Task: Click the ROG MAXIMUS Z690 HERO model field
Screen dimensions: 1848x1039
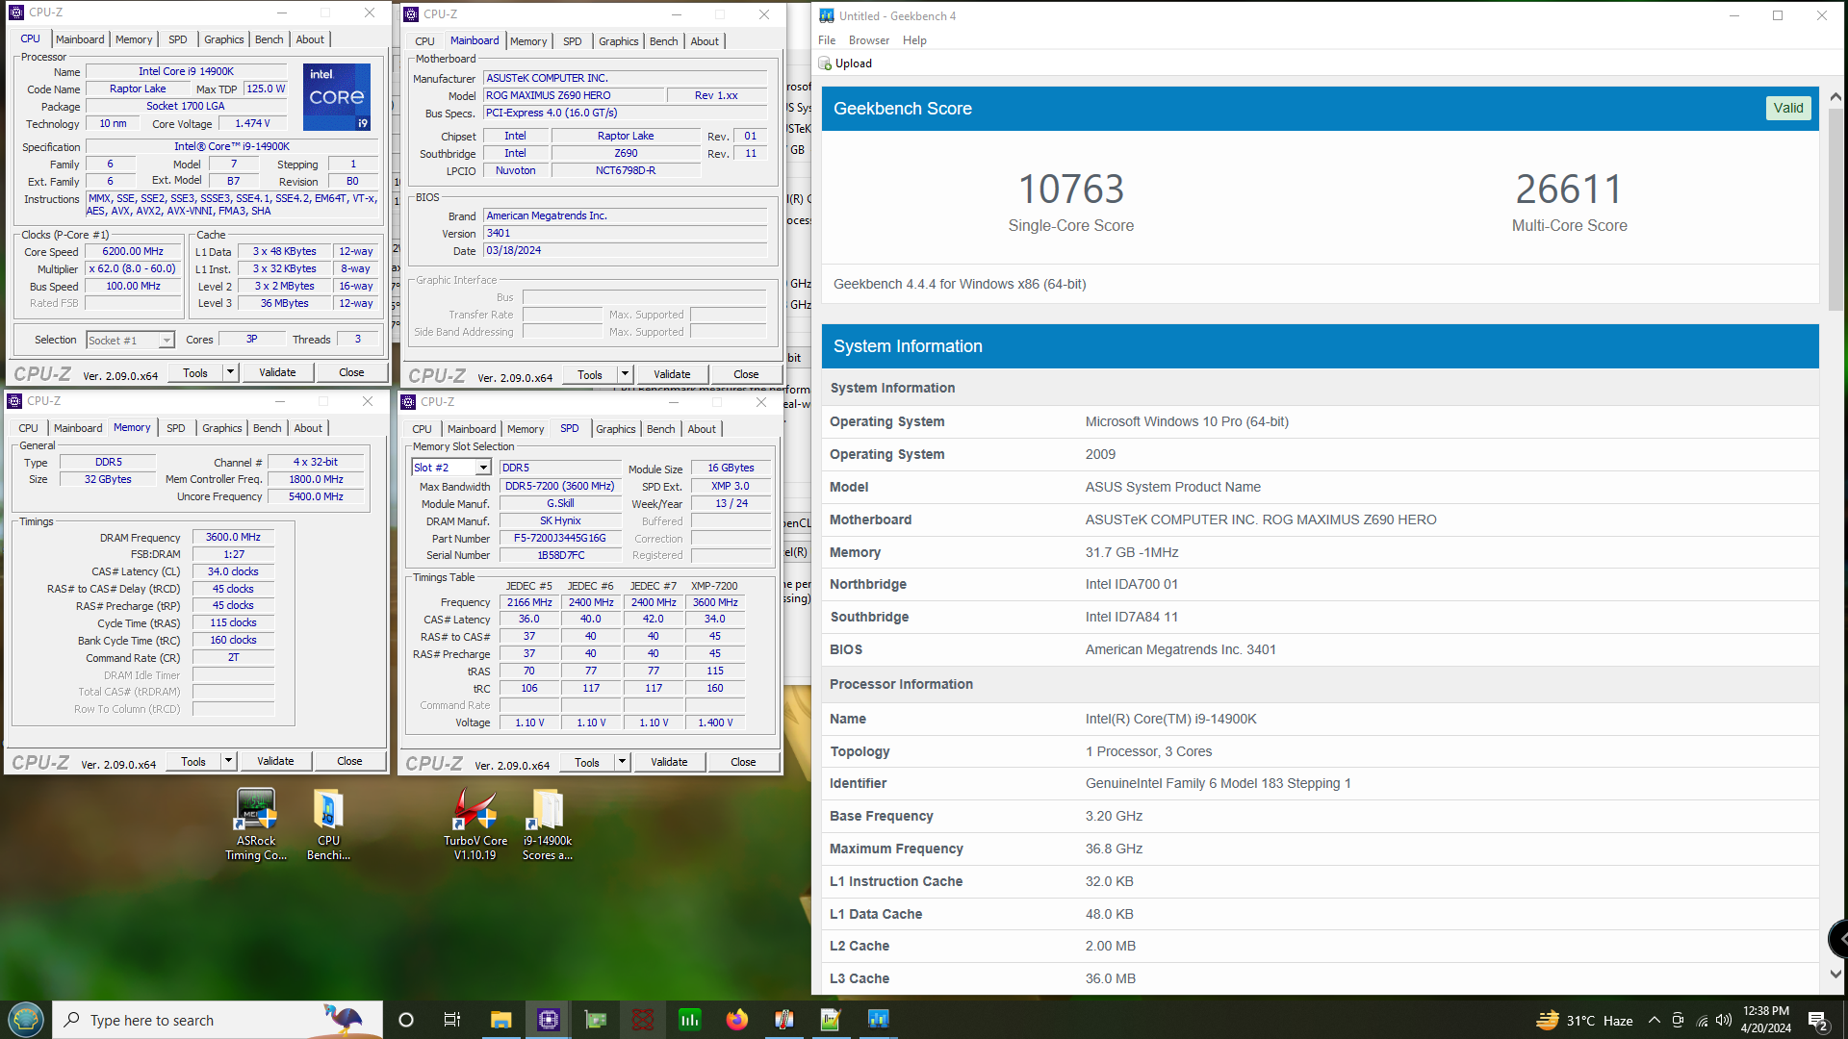Action: pyautogui.click(x=574, y=95)
